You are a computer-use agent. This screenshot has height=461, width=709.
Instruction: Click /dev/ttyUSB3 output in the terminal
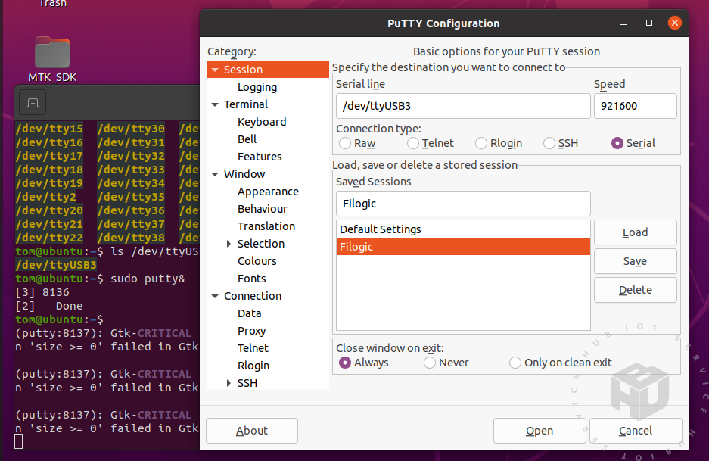point(56,265)
